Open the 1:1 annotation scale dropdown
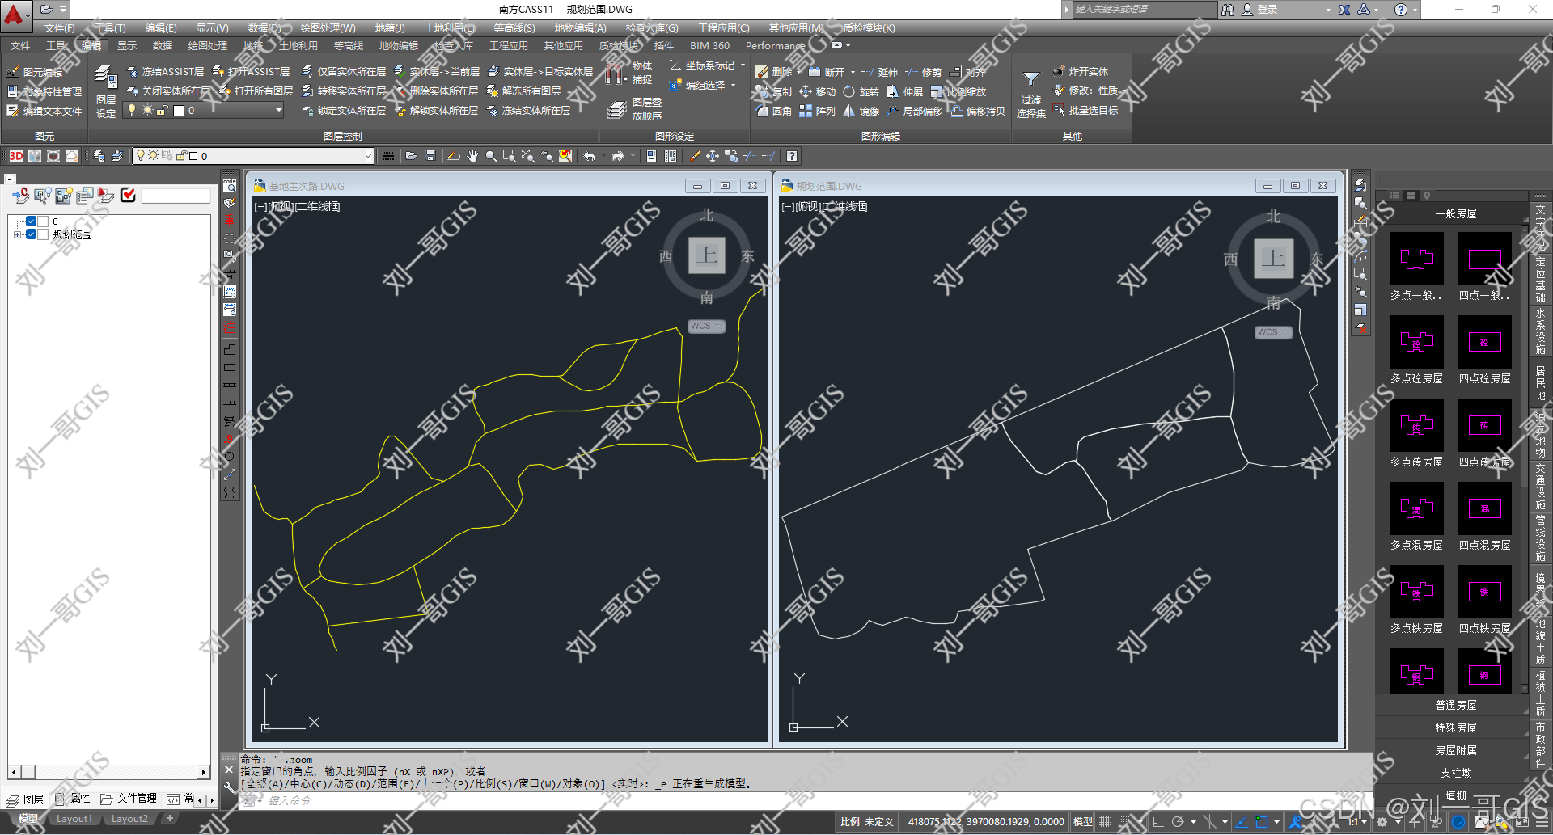Image resolution: width=1553 pixels, height=835 pixels. pos(1357,822)
